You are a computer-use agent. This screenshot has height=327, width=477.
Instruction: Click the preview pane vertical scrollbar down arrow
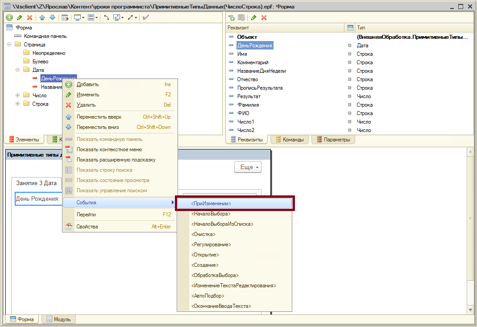470,310
